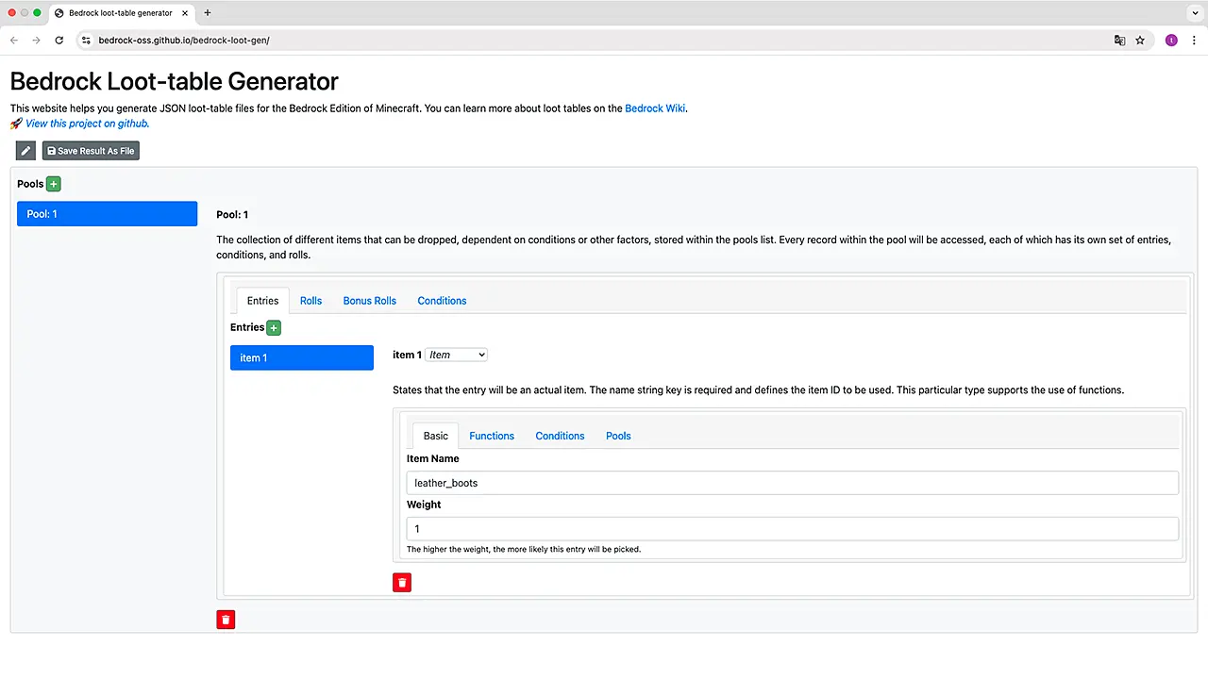
Task: Switch to the Functions tab
Action: (x=492, y=436)
